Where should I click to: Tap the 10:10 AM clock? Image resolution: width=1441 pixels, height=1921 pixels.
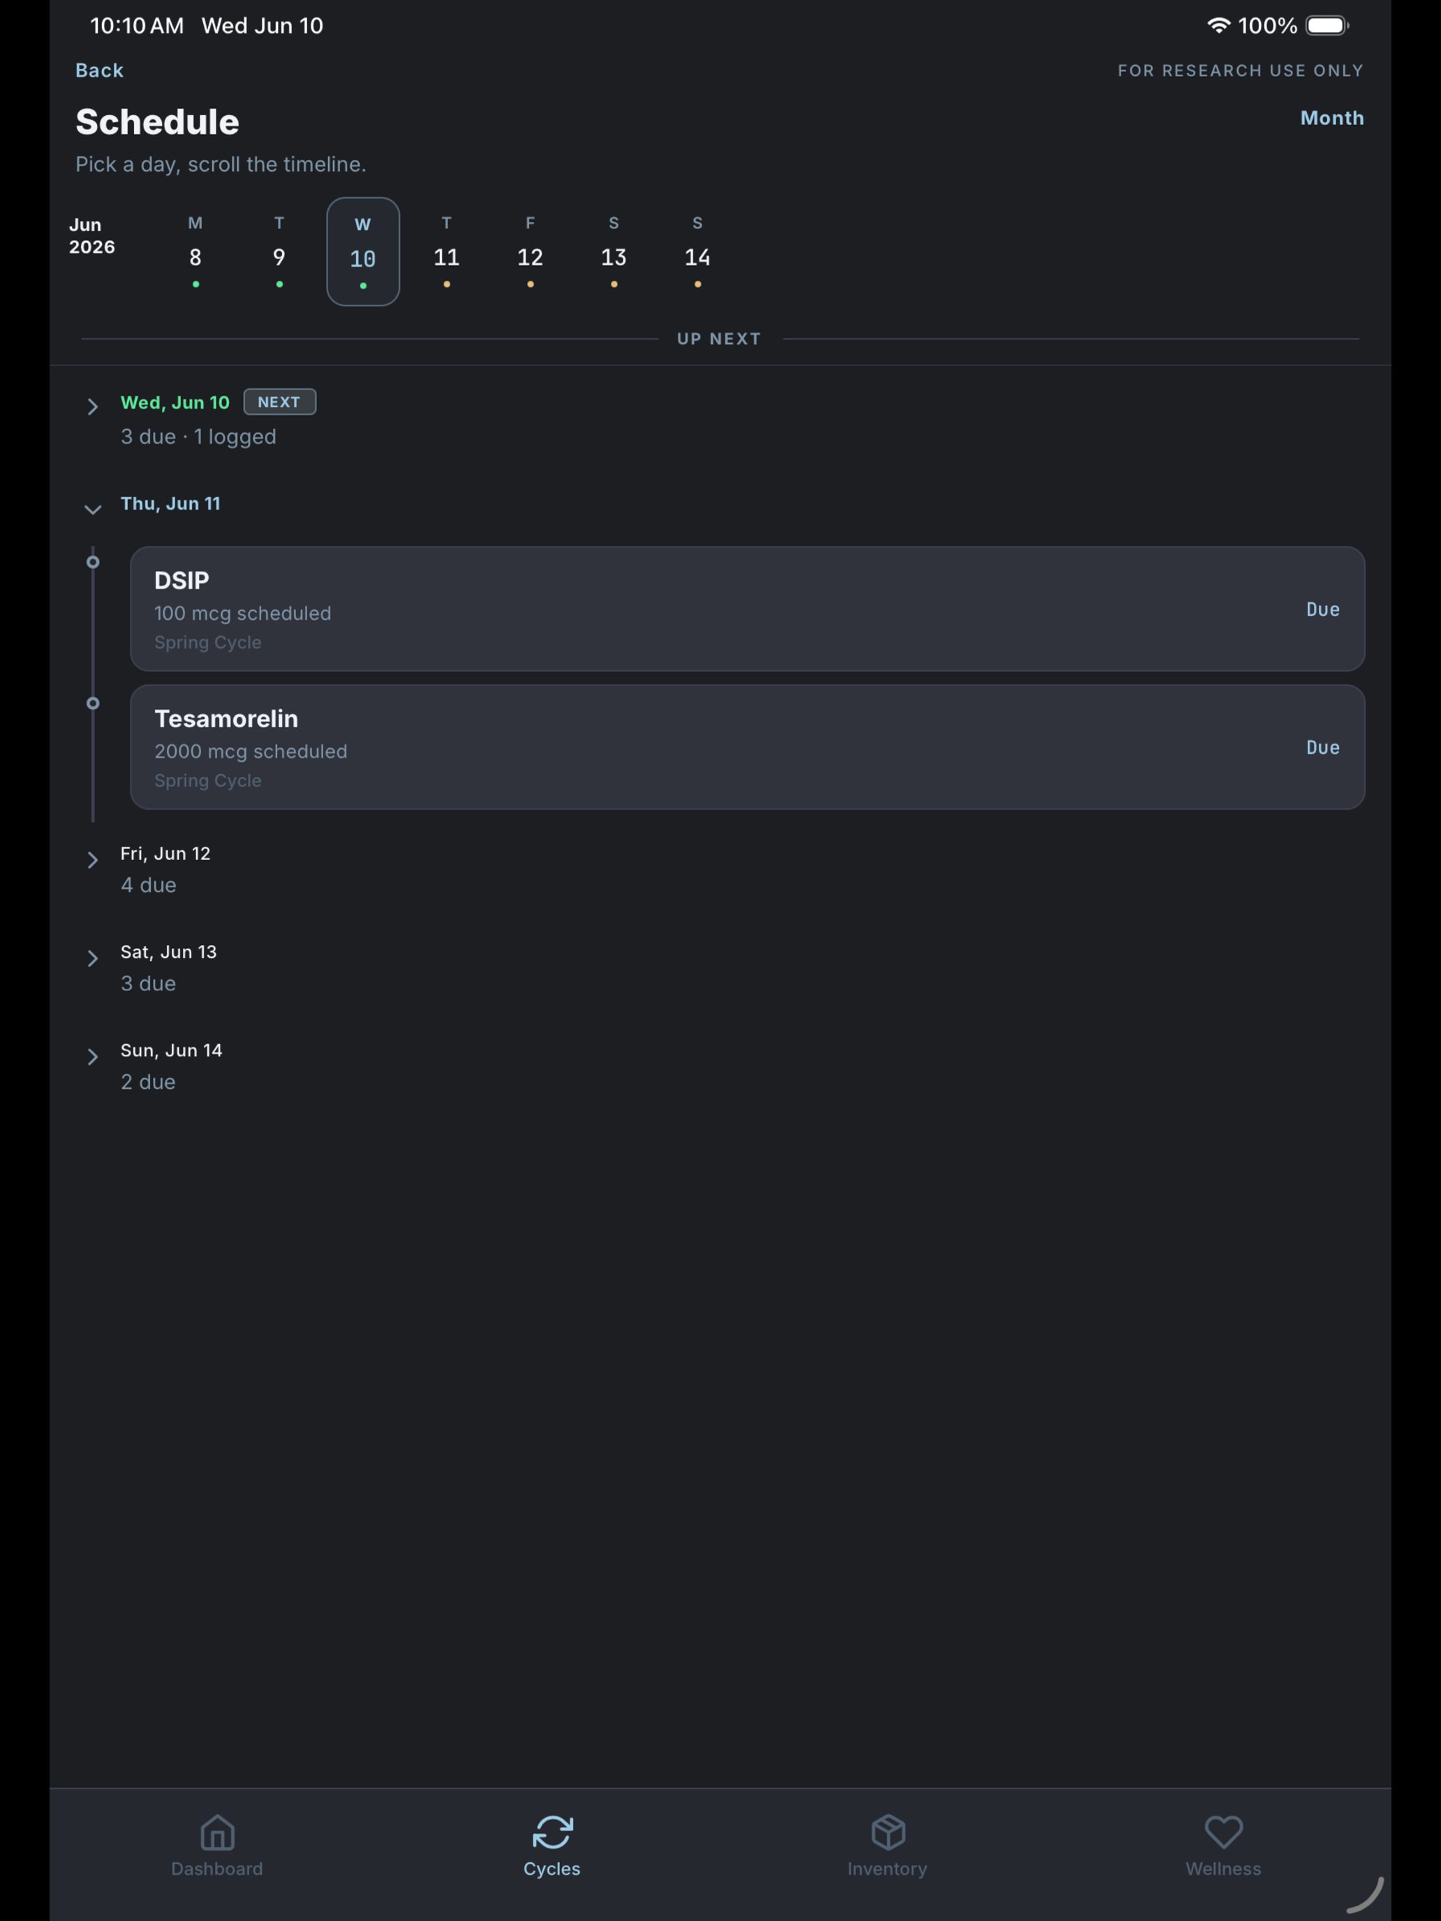pyautogui.click(x=138, y=26)
